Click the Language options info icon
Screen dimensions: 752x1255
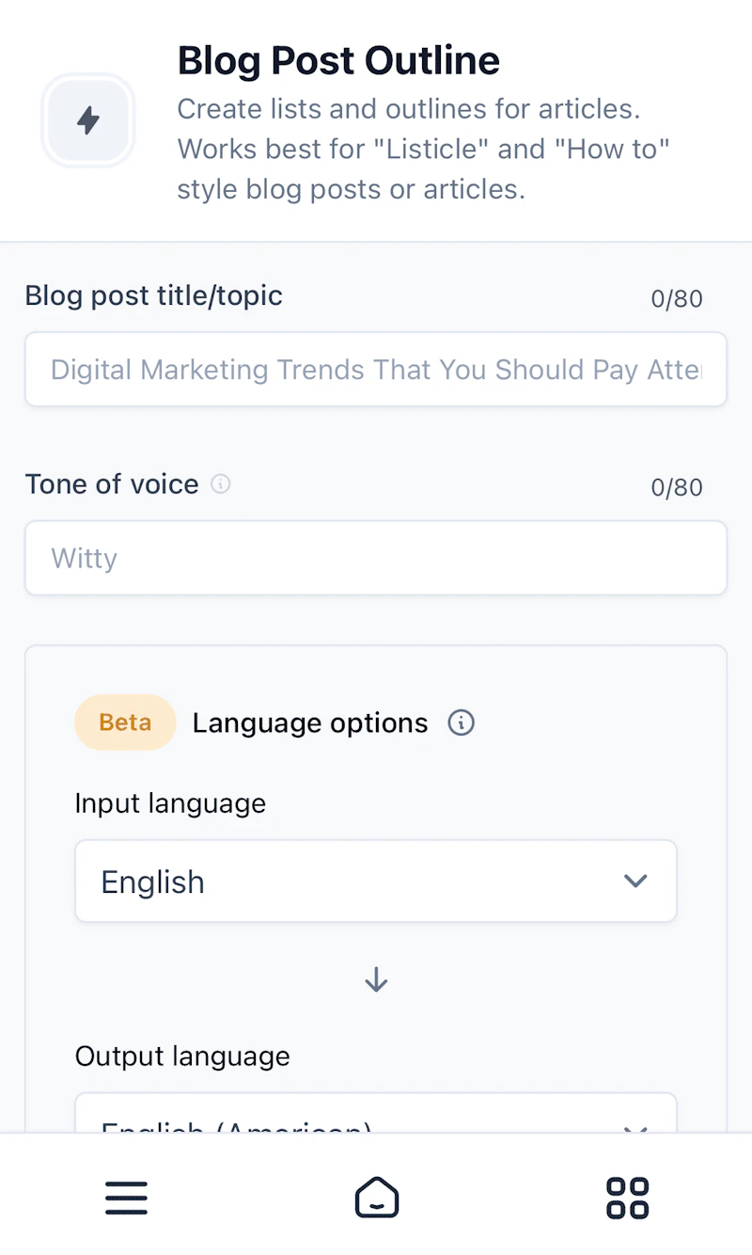(461, 723)
